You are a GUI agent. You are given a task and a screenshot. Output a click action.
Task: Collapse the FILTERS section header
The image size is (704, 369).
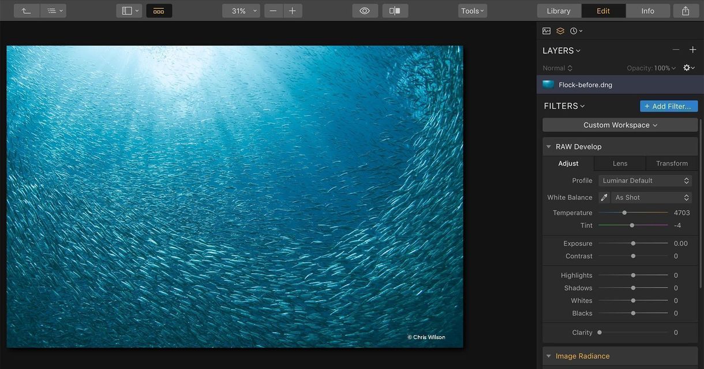point(564,106)
